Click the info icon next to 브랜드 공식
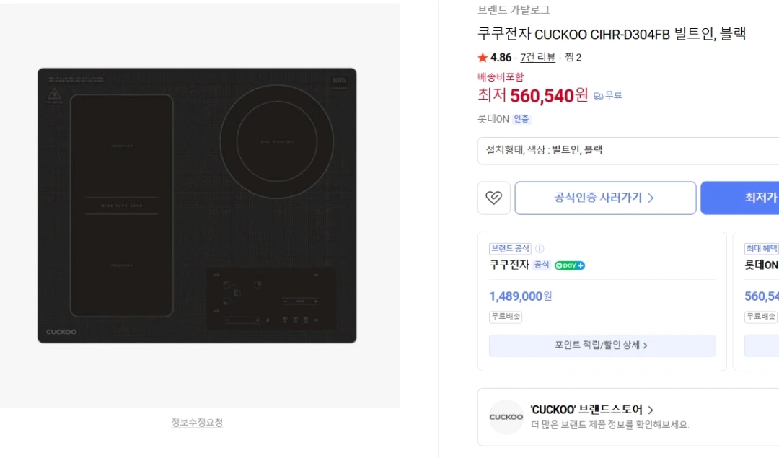This screenshot has height=458, width=779. [540, 248]
